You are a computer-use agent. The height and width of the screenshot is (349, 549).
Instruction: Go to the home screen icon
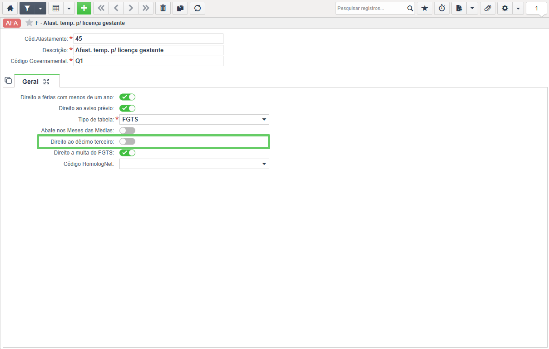click(x=10, y=8)
